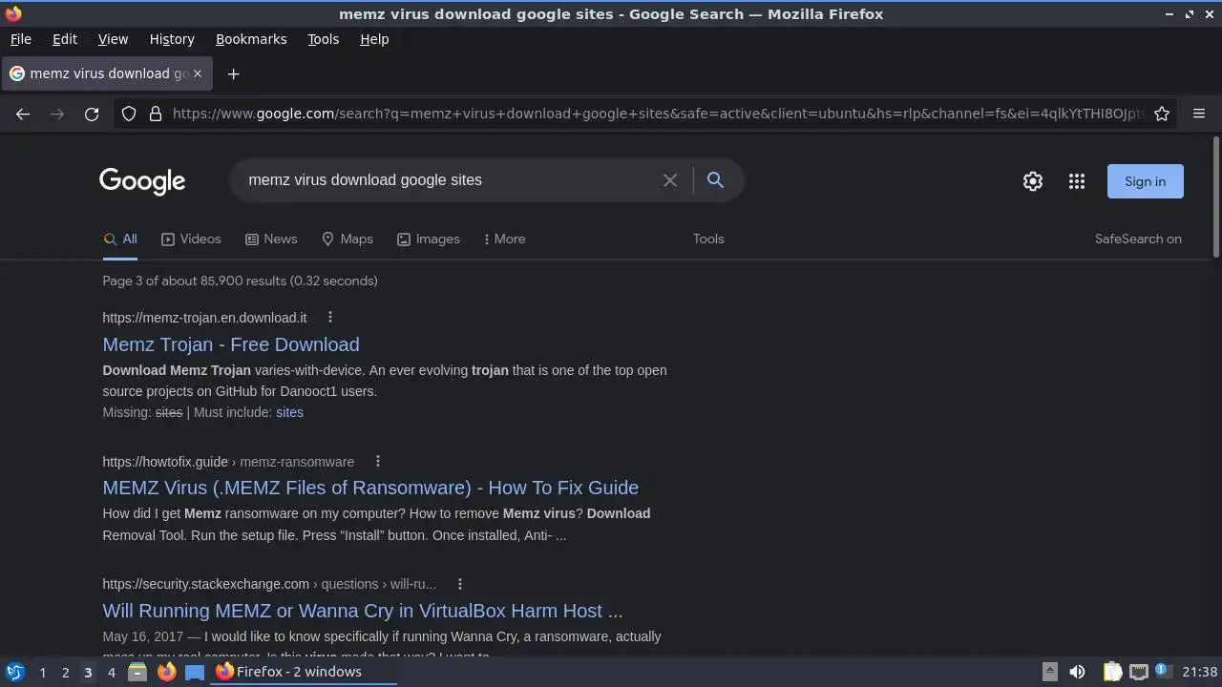Viewport: 1222px width, 687px height.
Task: Open the View menu
Action: coord(113,39)
